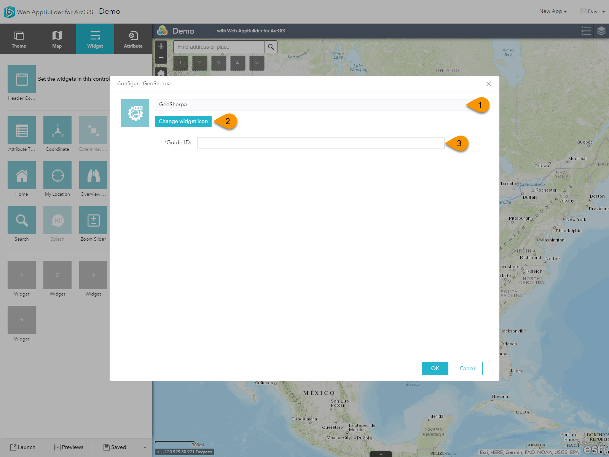The width and height of the screenshot is (609, 457).
Task: Open the Attribute tab
Action: pyautogui.click(x=133, y=38)
